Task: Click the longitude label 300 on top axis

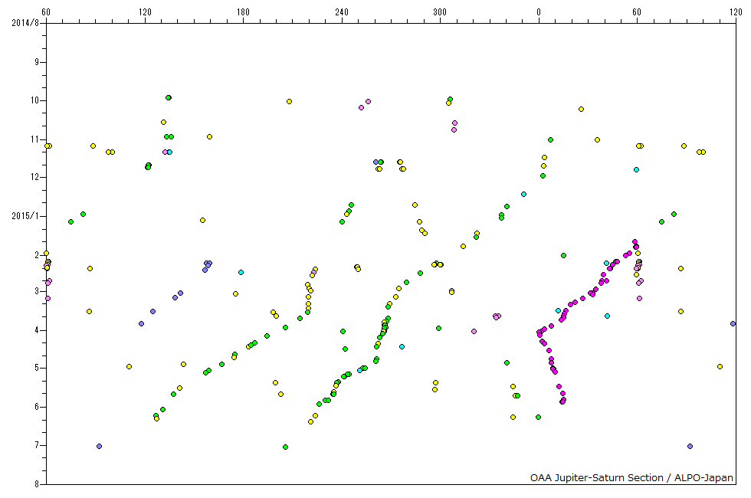Action: click(x=440, y=12)
